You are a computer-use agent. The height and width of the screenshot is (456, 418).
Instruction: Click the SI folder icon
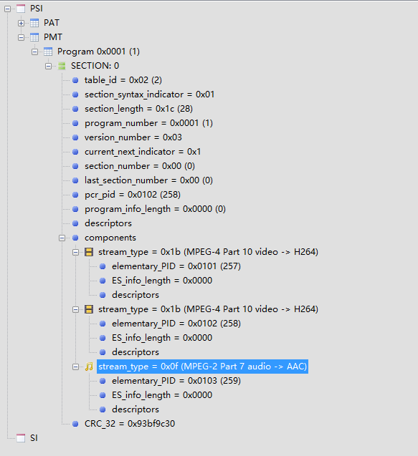point(21,438)
